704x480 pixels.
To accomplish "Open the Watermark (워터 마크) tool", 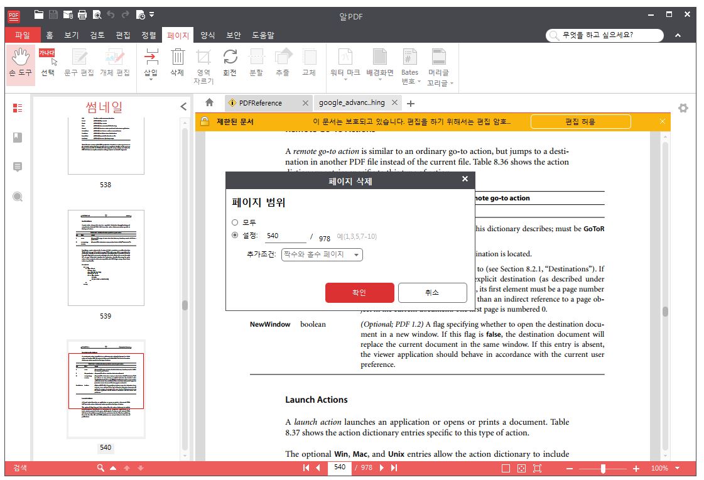I will pyautogui.click(x=345, y=63).
